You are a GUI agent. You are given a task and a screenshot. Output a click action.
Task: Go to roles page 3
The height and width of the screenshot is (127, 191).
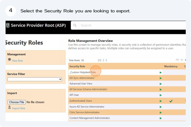click(x=106, y=60)
